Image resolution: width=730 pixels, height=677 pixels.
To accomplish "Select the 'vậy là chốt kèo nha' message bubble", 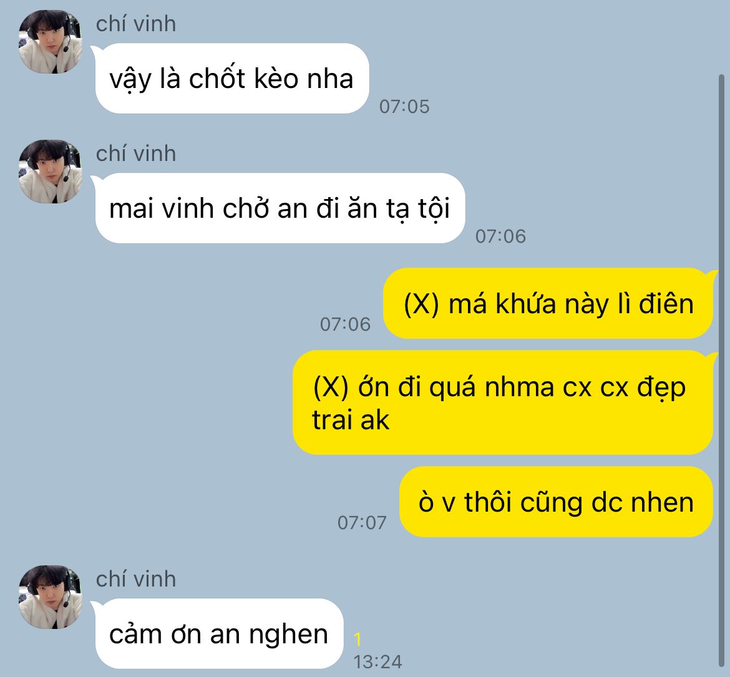I will [x=231, y=78].
